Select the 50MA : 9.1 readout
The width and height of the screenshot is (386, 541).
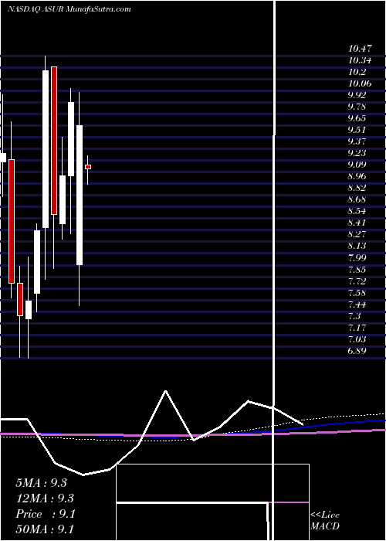(x=45, y=529)
